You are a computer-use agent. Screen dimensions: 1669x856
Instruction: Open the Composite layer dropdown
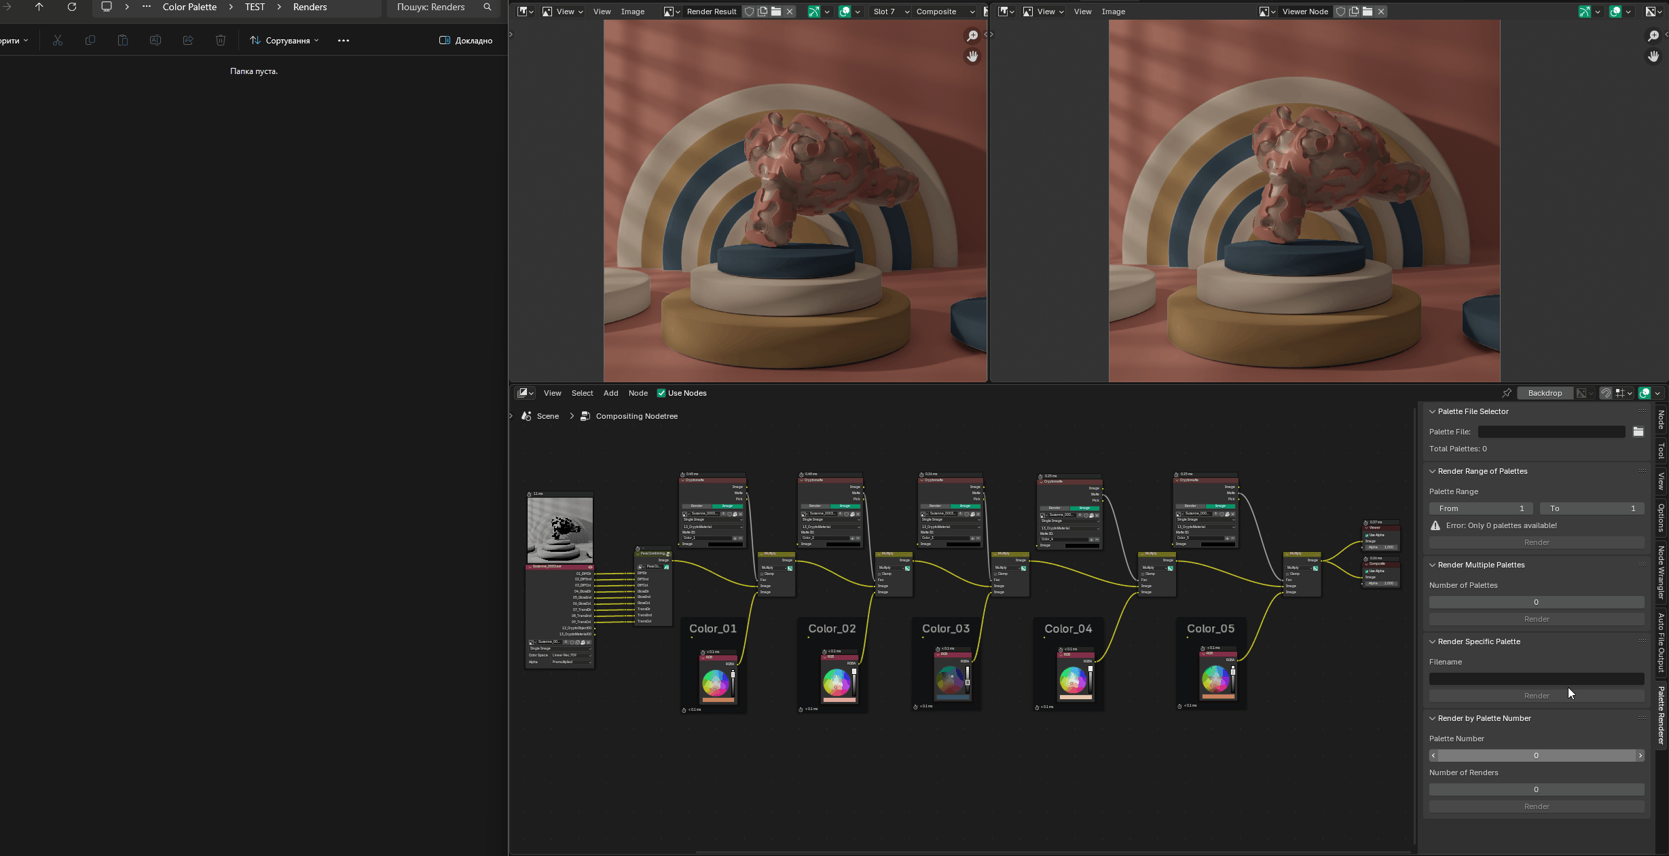[944, 12]
